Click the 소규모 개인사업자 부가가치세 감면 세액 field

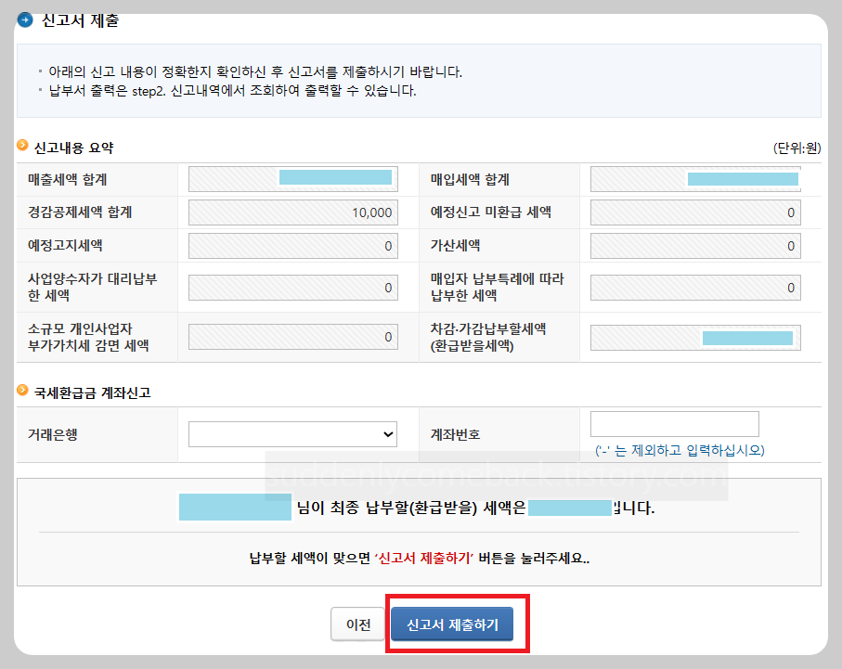[x=292, y=337]
